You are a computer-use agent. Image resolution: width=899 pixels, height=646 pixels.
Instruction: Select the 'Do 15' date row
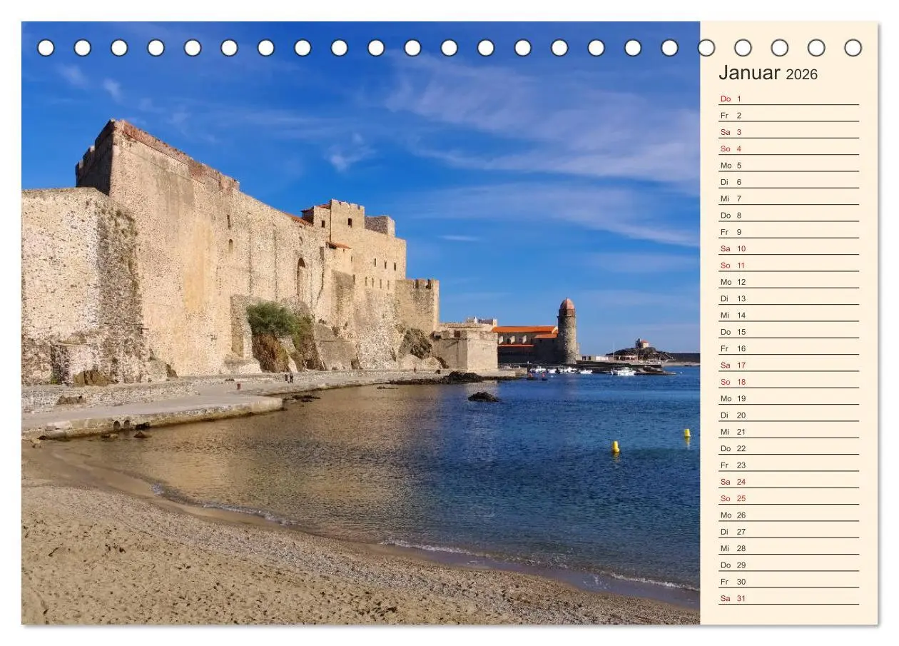(788, 332)
